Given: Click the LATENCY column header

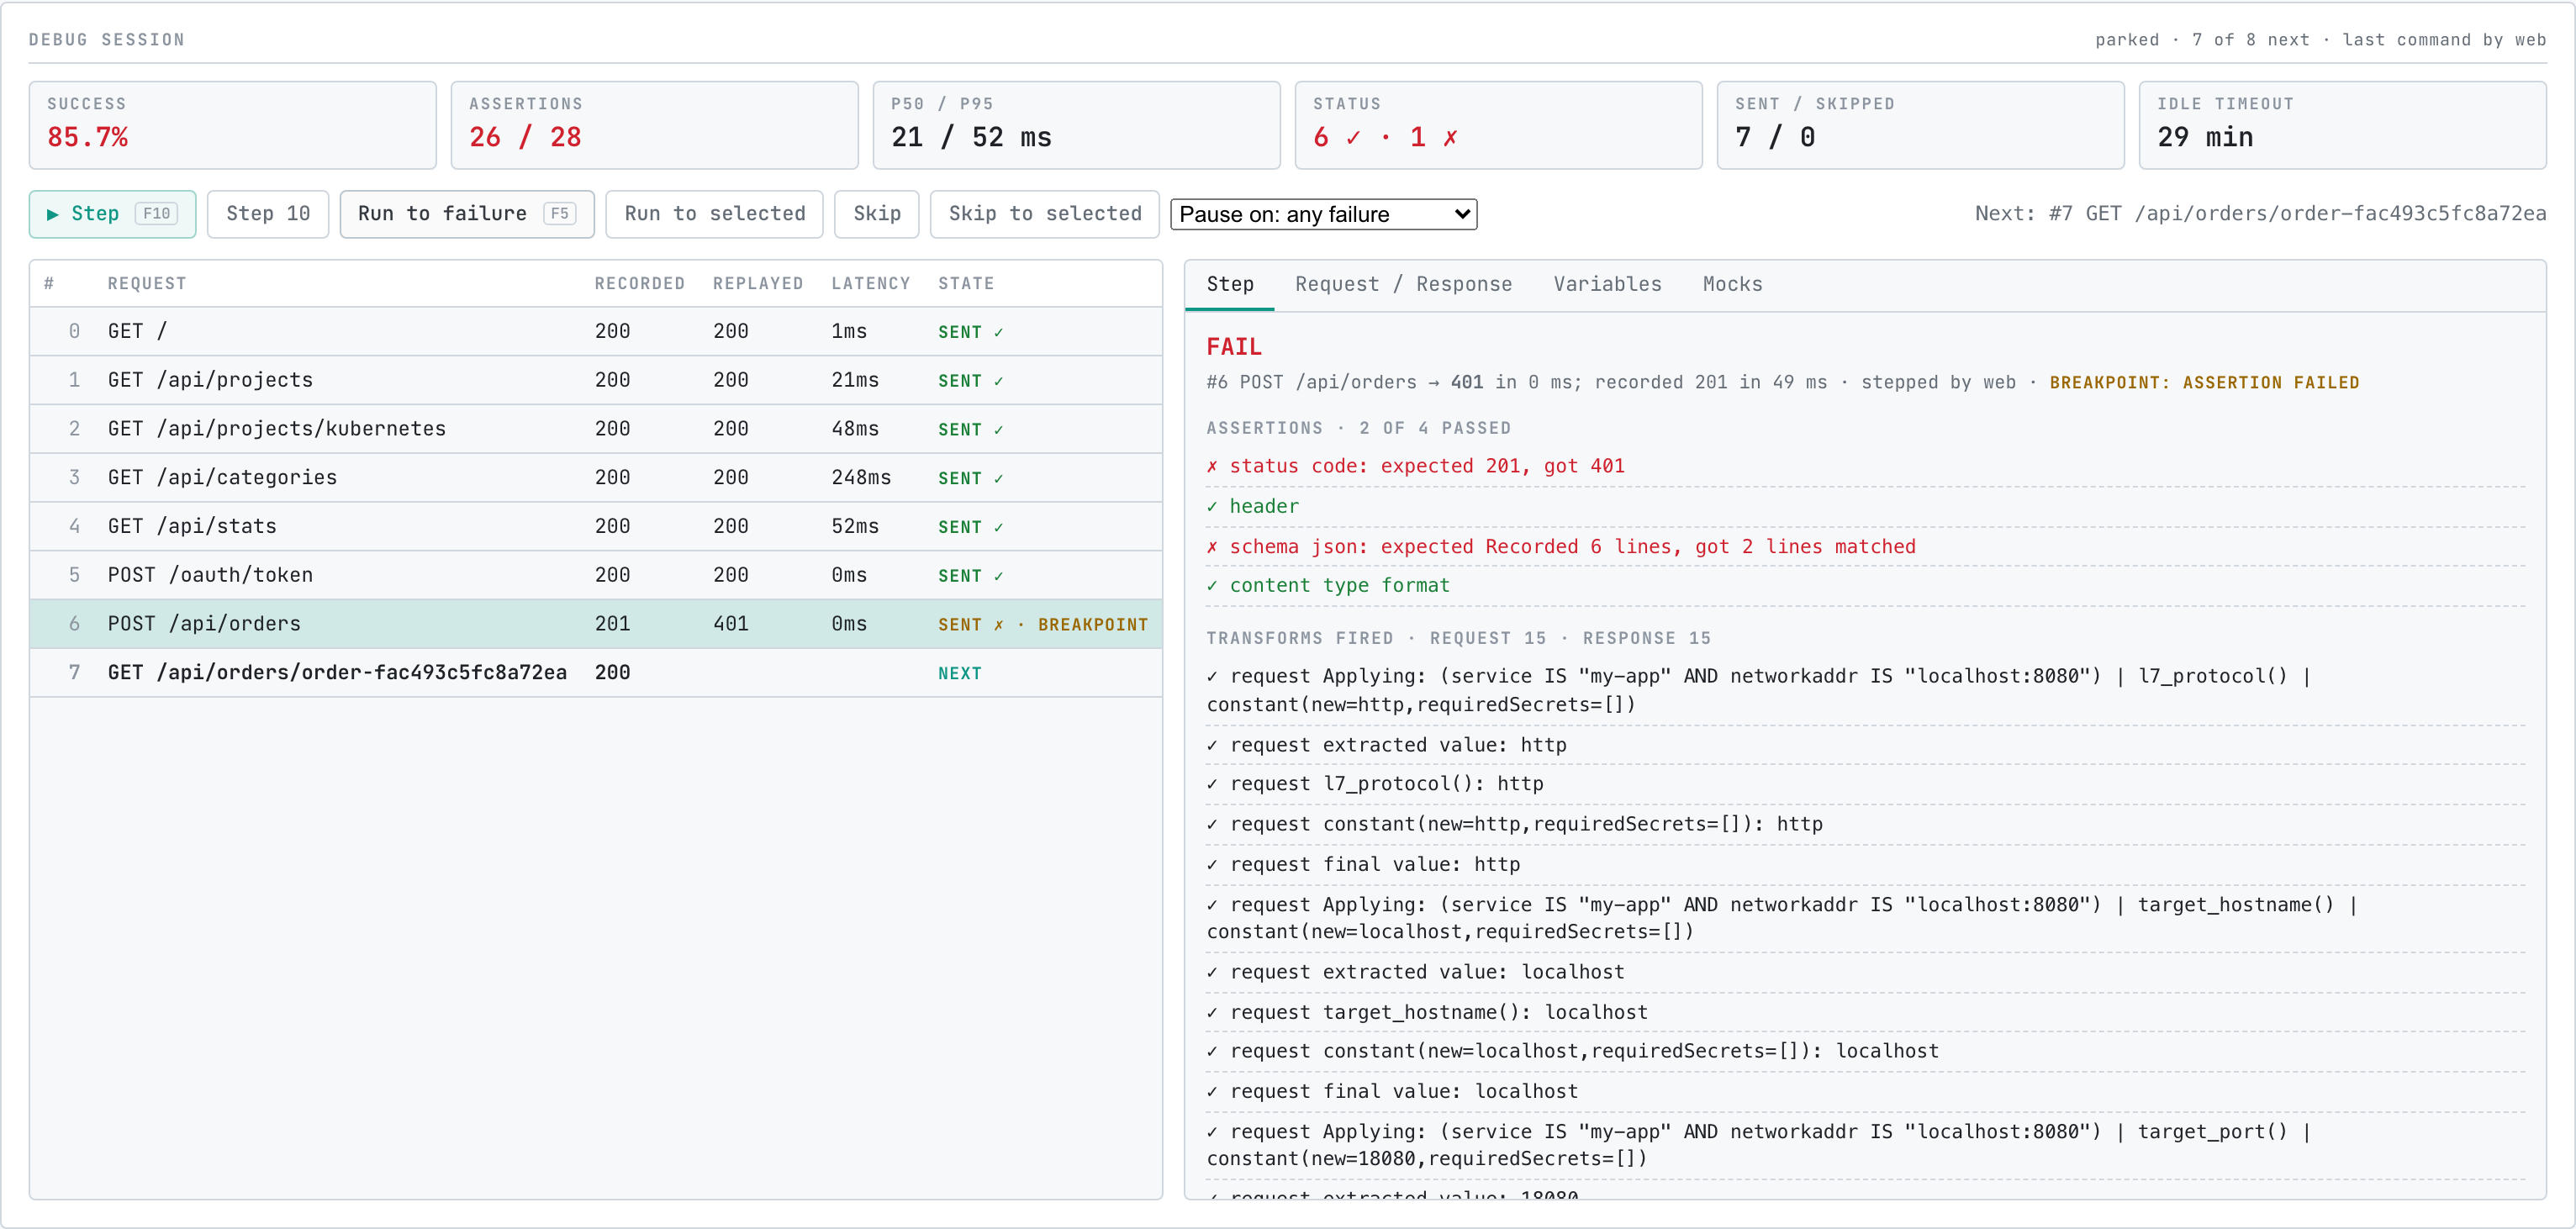Looking at the screenshot, I should 870,284.
